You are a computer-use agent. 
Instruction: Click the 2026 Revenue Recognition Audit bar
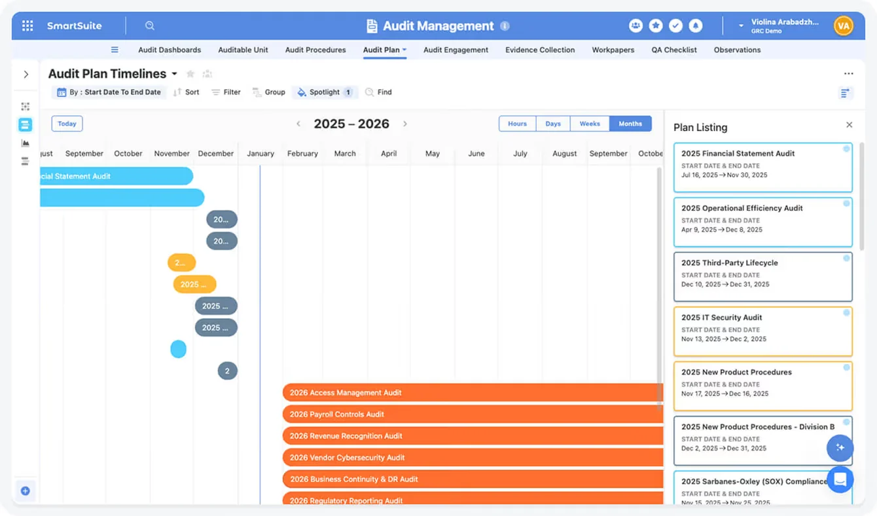[473, 435]
